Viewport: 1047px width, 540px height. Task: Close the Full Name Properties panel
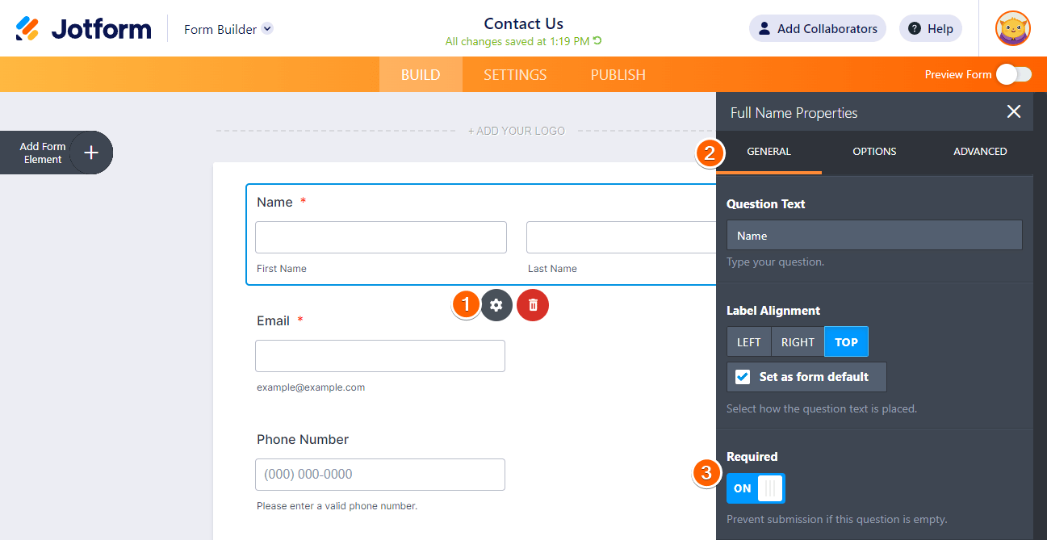point(1014,112)
